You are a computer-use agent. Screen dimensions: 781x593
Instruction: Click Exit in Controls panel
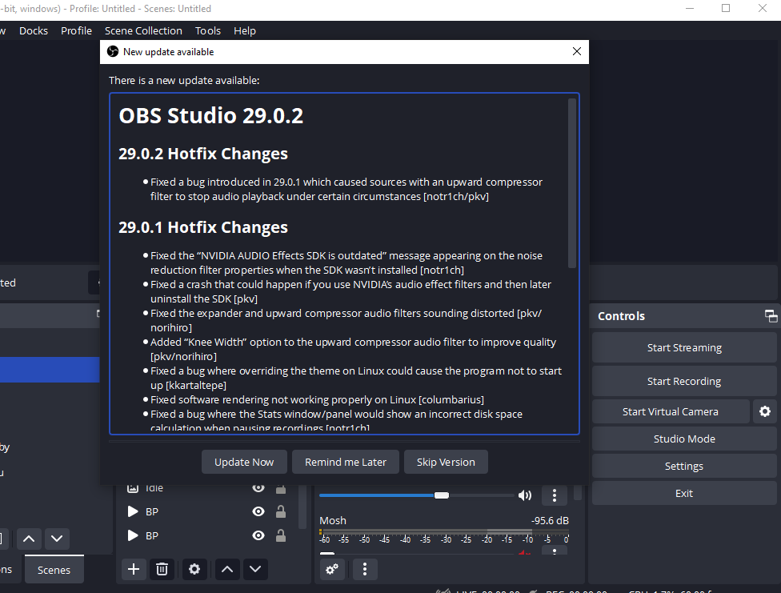pyautogui.click(x=684, y=493)
